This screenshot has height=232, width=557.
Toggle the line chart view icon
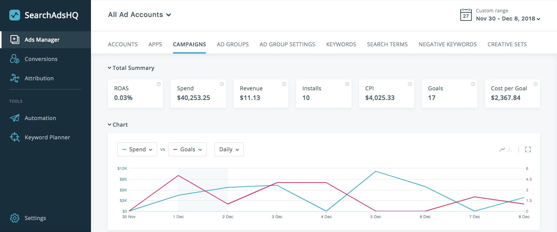pos(502,149)
